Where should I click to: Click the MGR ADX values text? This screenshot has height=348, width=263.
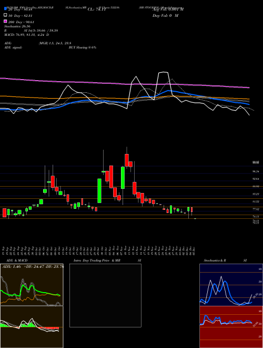pos(55,43)
